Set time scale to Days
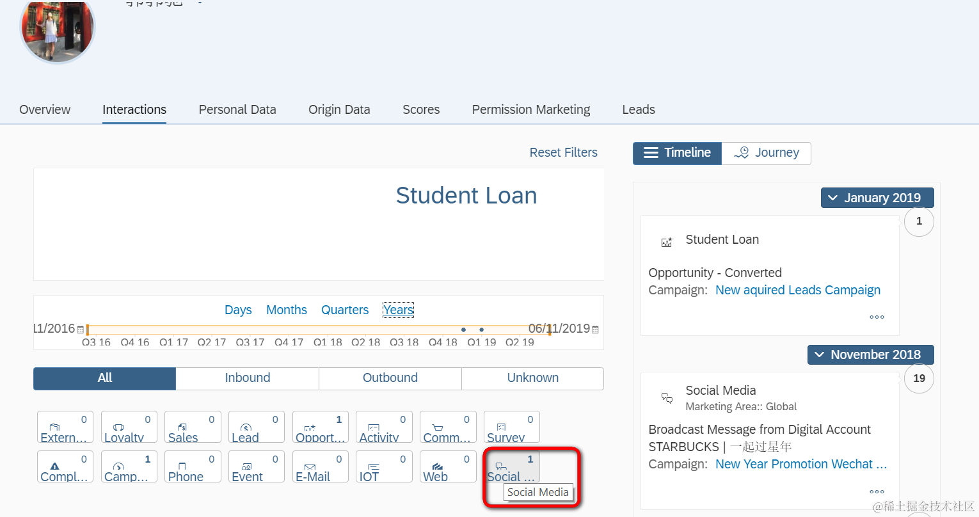979x517 pixels. click(238, 310)
